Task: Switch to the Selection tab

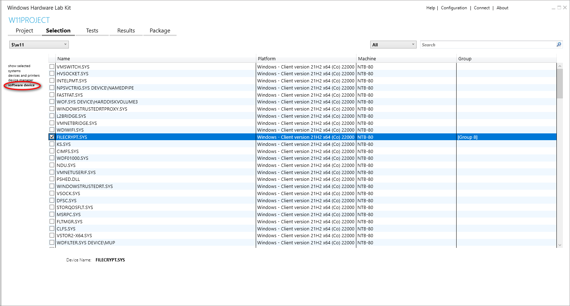Action: point(58,31)
